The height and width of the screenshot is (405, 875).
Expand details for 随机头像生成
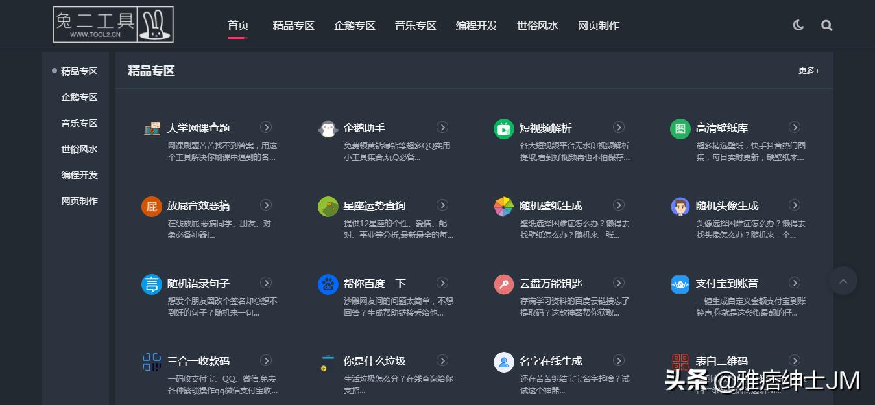tap(795, 205)
